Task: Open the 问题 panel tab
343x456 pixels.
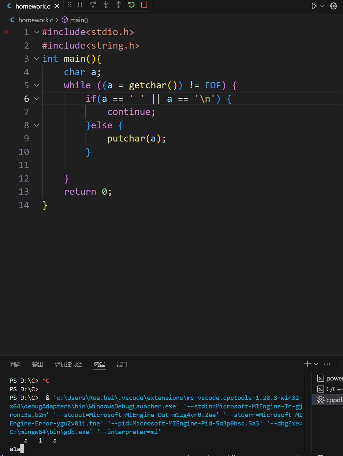Action: (15, 364)
